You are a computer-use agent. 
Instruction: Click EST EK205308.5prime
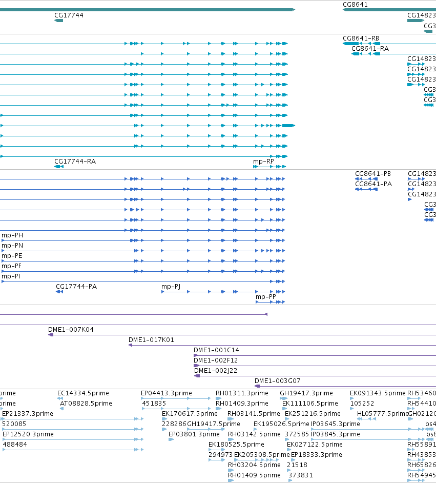point(262,455)
